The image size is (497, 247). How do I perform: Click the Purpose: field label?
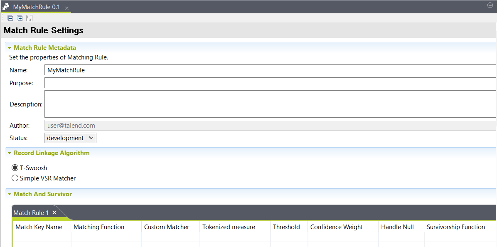(21, 83)
